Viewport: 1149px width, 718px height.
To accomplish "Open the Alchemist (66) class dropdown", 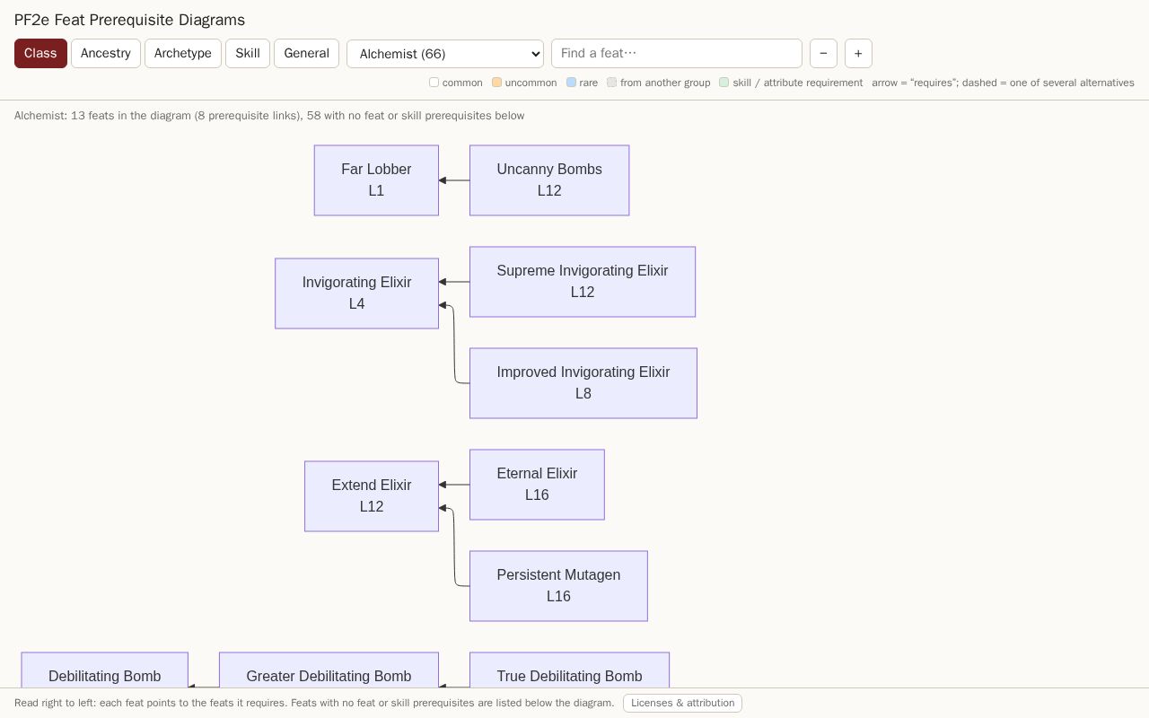I will (445, 54).
